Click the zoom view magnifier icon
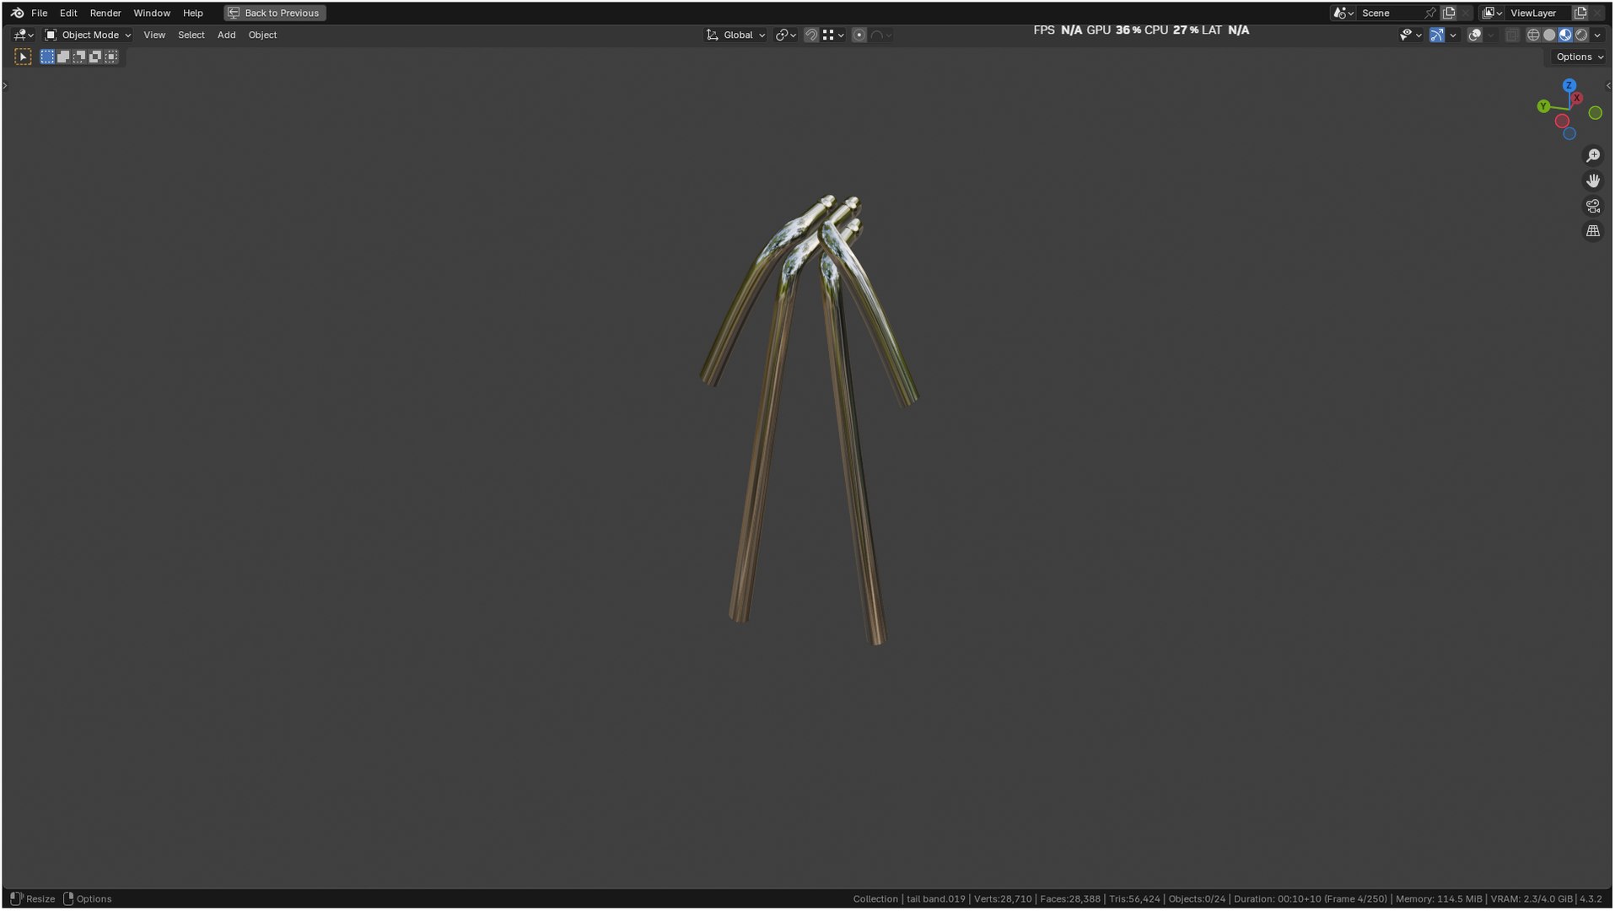The image size is (1615, 911). pos(1592,156)
